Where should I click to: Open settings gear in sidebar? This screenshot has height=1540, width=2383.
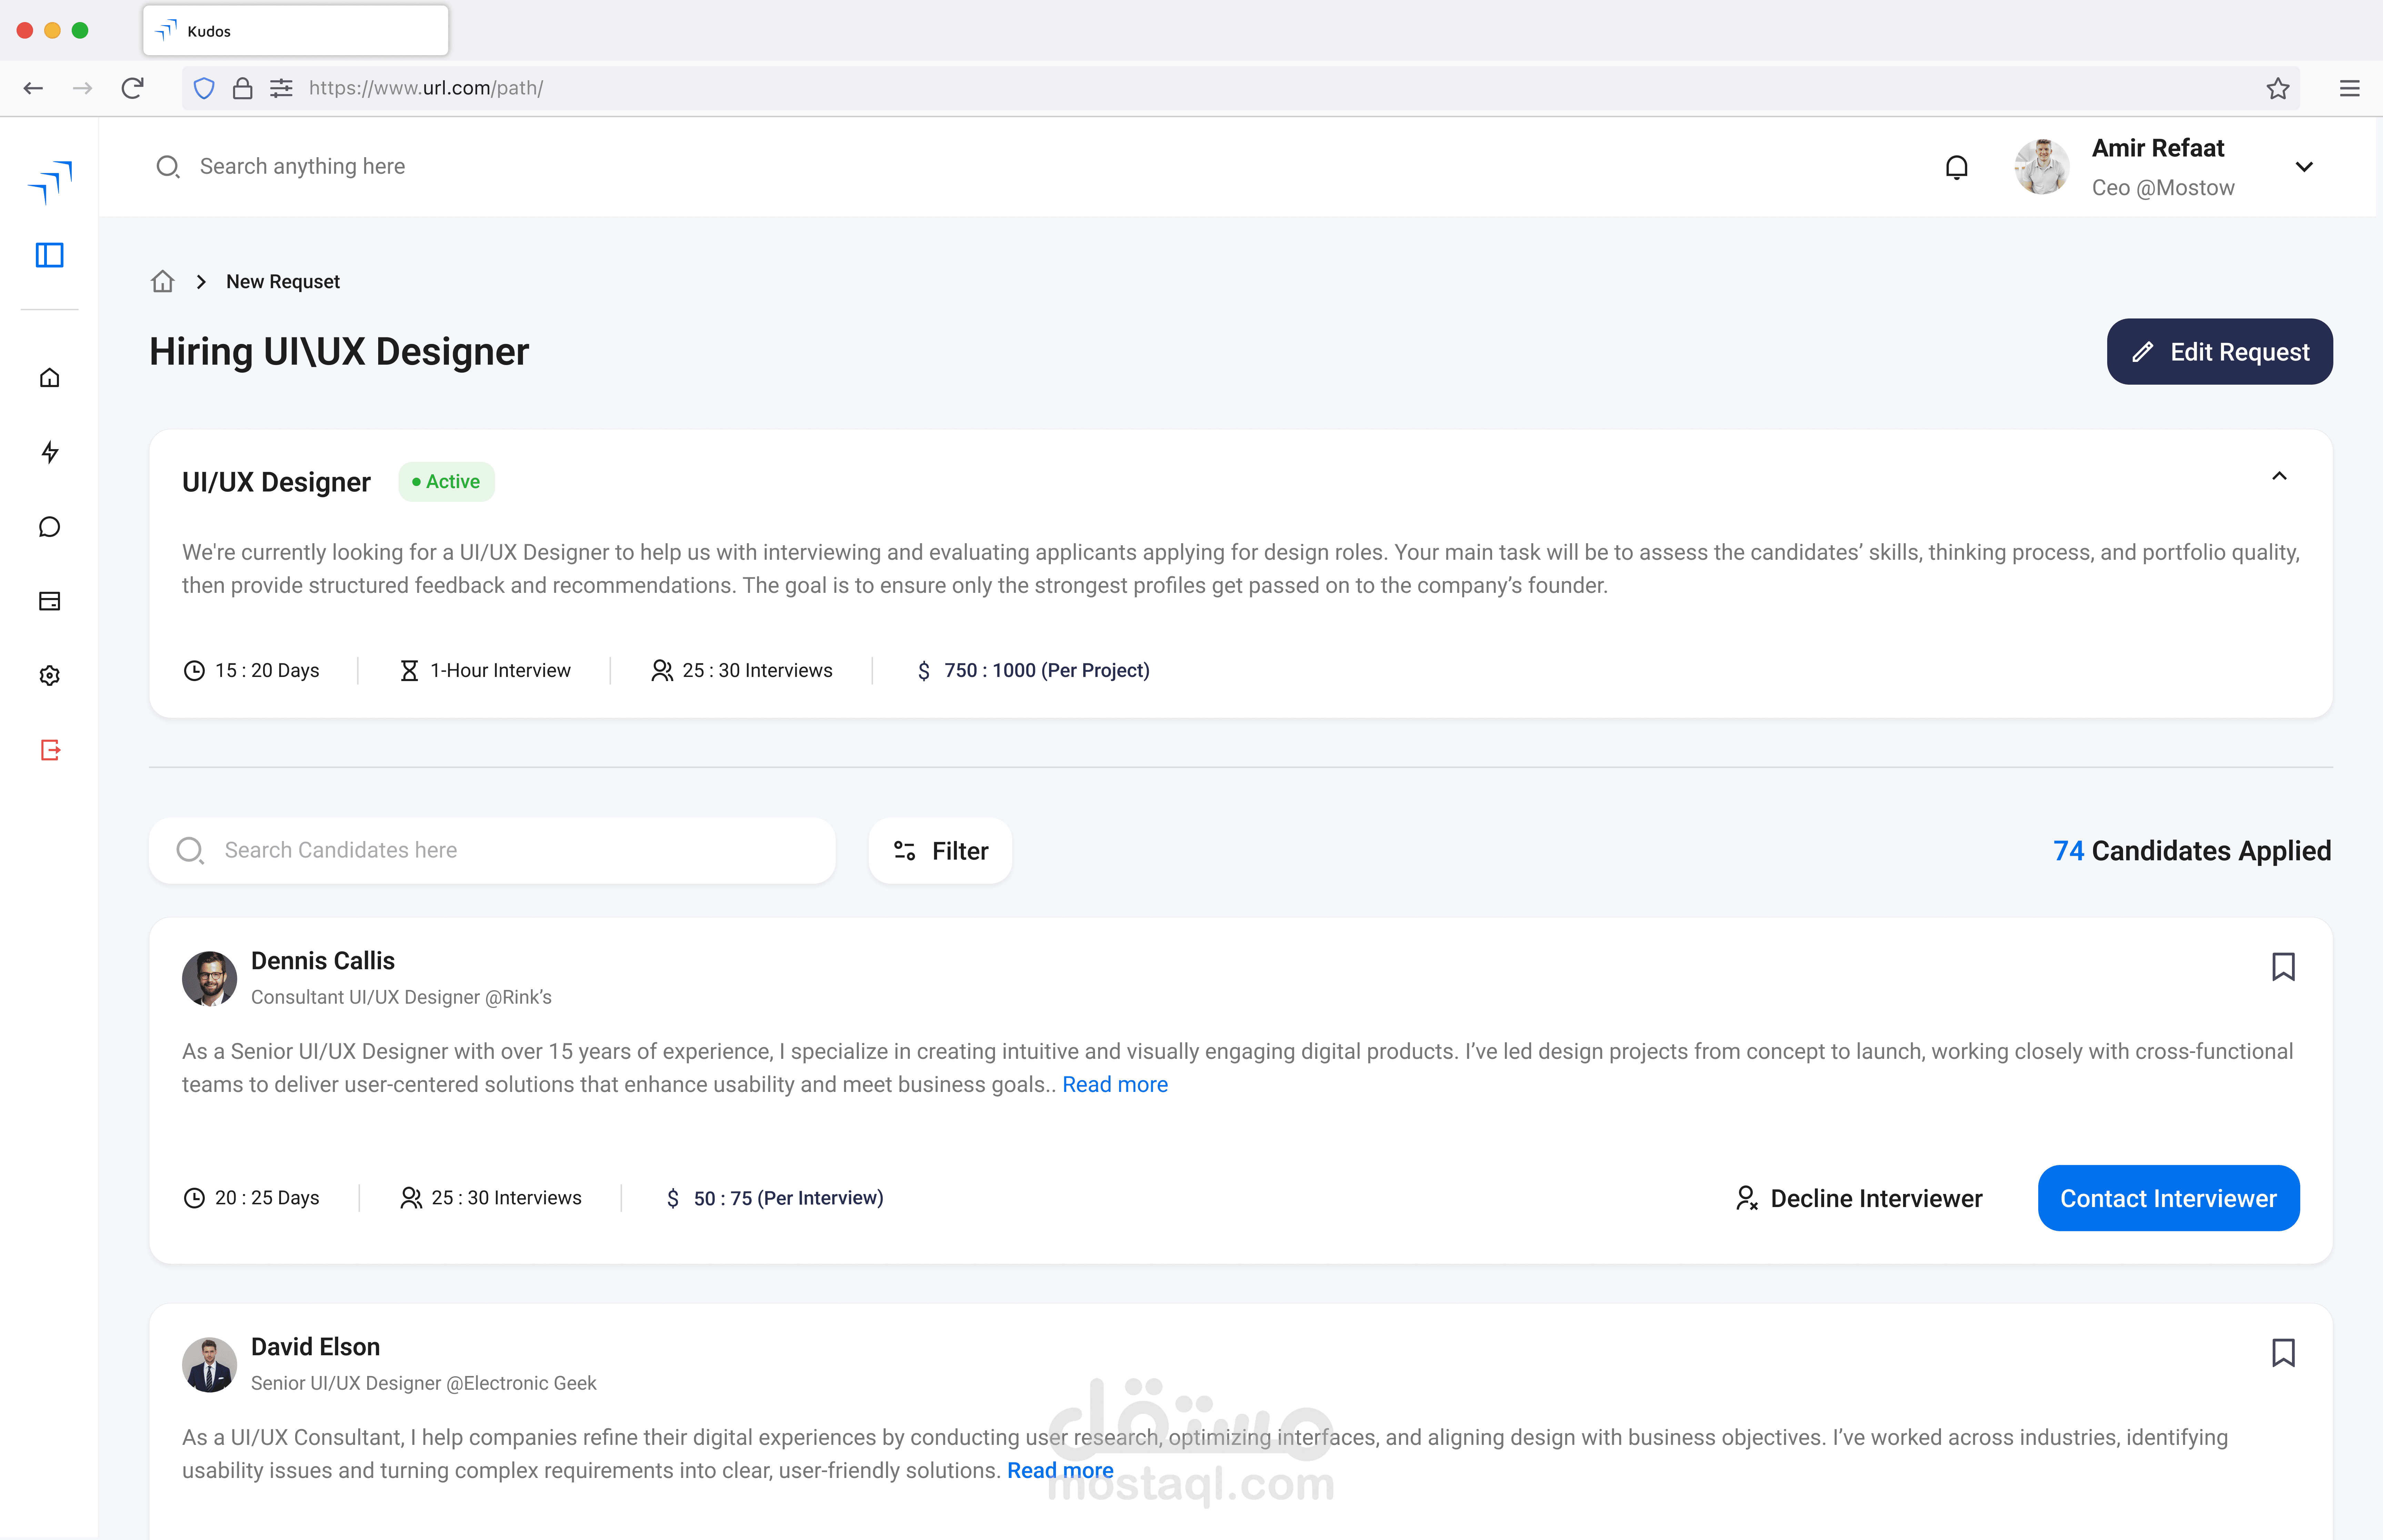[x=49, y=676]
